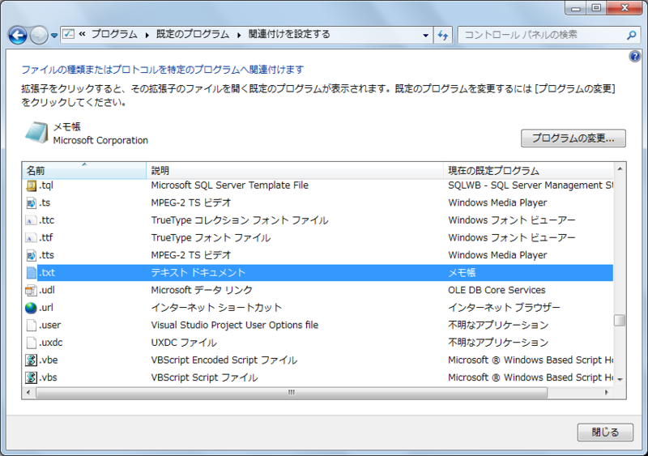The height and width of the screenshot is (456, 648).
Task: Click the vertical scrollbar up arrow
Action: point(620,168)
